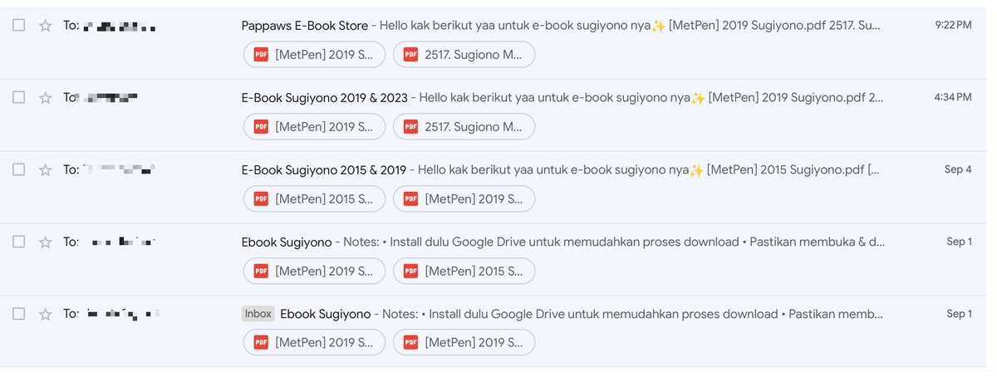
Task: Click the 4:34 PM timestamp
Action: (953, 98)
